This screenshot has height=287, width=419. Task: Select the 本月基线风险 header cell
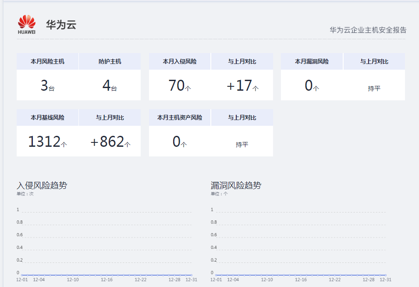point(47,117)
